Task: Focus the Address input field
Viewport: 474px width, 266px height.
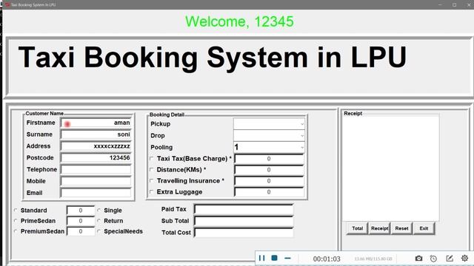Action: tap(96, 146)
